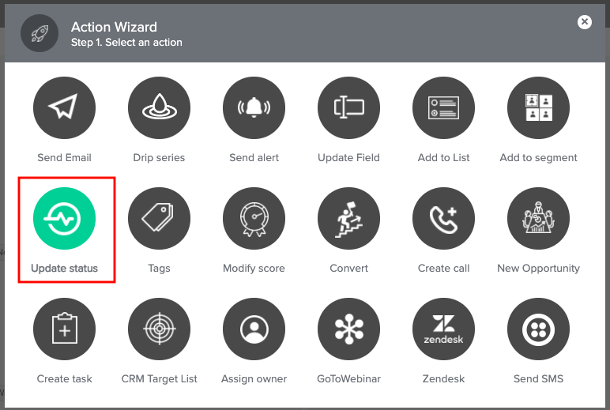Image resolution: width=610 pixels, height=410 pixels.
Task: Choose the Drip series droplet icon
Action: tap(159, 107)
